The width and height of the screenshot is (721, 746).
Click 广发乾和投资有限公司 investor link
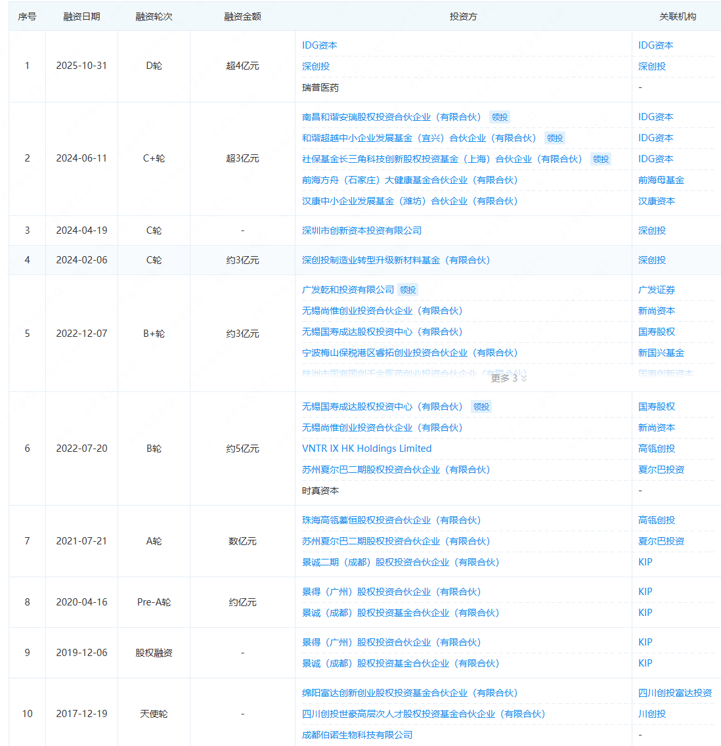[348, 290]
